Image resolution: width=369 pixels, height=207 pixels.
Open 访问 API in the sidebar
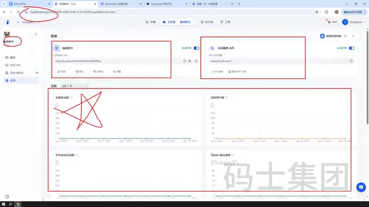(x=20, y=65)
